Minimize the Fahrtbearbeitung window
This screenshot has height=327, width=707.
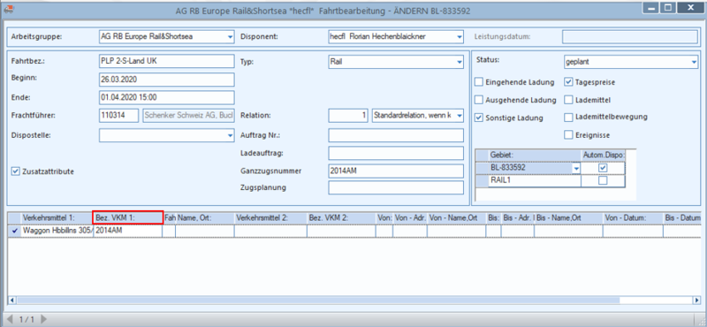650,7
